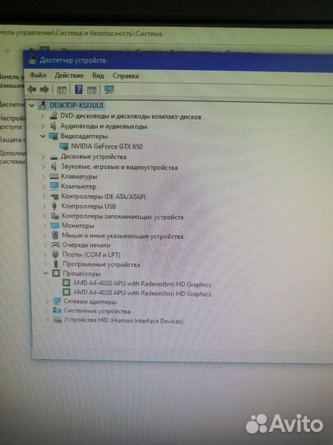Image resolution: width=333 pixels, height=445 pixels.
Task: Select the NVIDIA GeForce GTX 650 adapter
Action: click(107, 147)
